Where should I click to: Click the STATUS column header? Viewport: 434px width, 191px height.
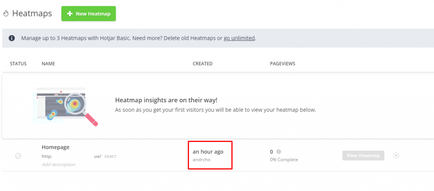pyautogui.click(x=18, y=64)
